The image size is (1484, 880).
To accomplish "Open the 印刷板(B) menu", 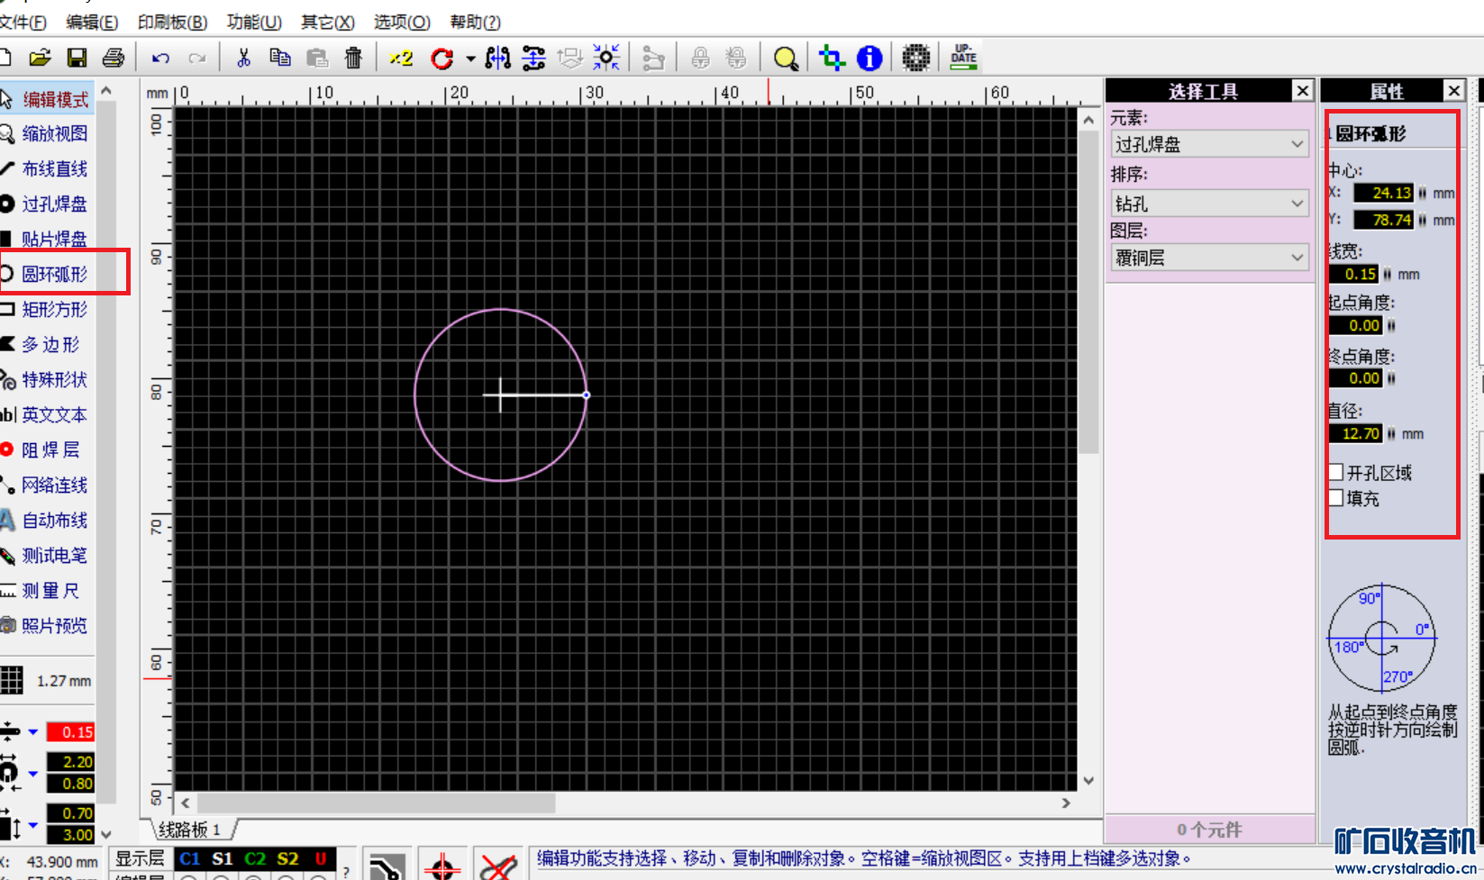I will 172,22.
